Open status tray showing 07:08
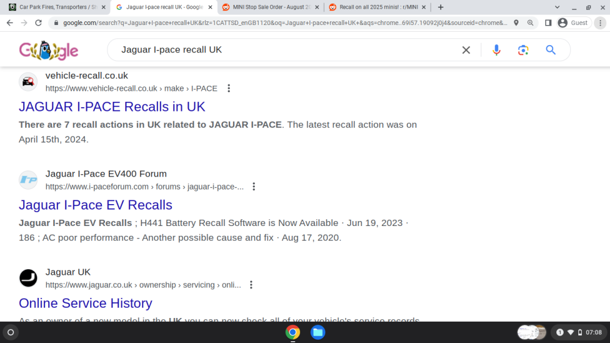 click(579, 333)
